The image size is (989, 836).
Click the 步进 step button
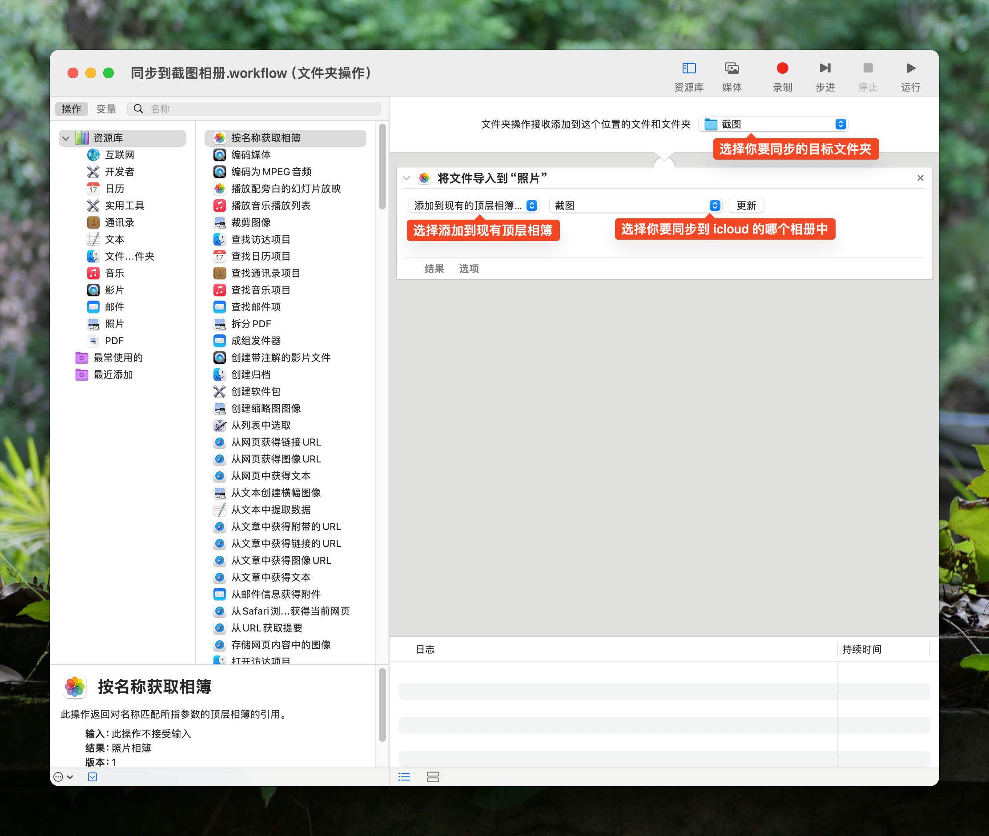tap(825, 77)
